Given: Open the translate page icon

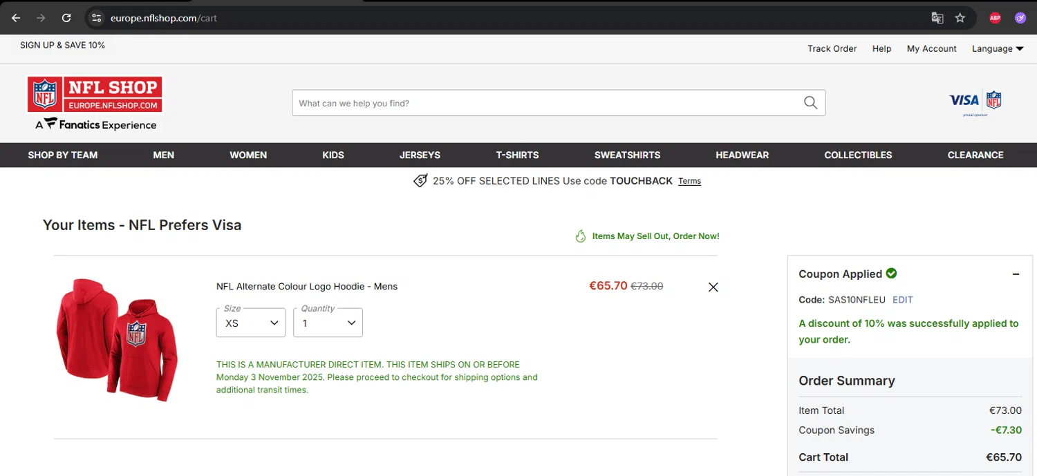Looking at the screenshot, I should coord(937,18).
